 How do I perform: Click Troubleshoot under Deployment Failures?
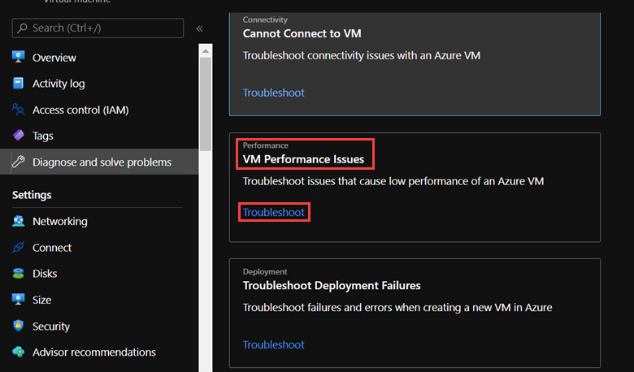click(x=274, y=344)
